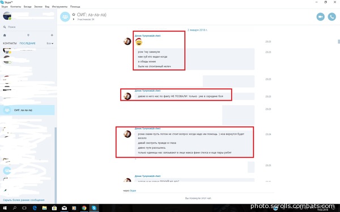Screen dimensions: 340x212
Task: Open the Skype menu in the menu bar
Action: point(5,7)
